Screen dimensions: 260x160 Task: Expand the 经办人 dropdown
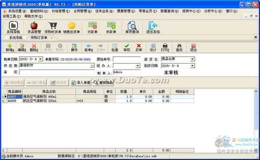(137, 66)
